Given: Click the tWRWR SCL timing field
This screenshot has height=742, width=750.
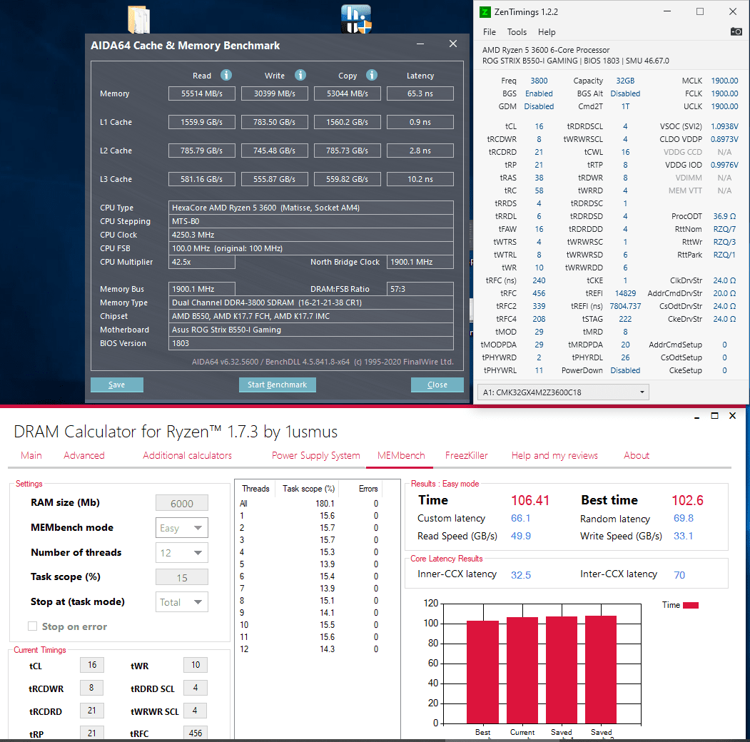Looking at the screenshot, I should [x=195, y=711].
